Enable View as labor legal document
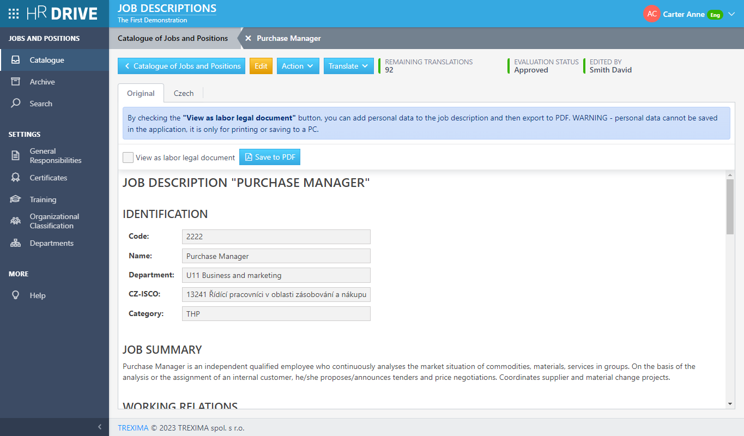744x436 pixels. click(x=128, y=157)
